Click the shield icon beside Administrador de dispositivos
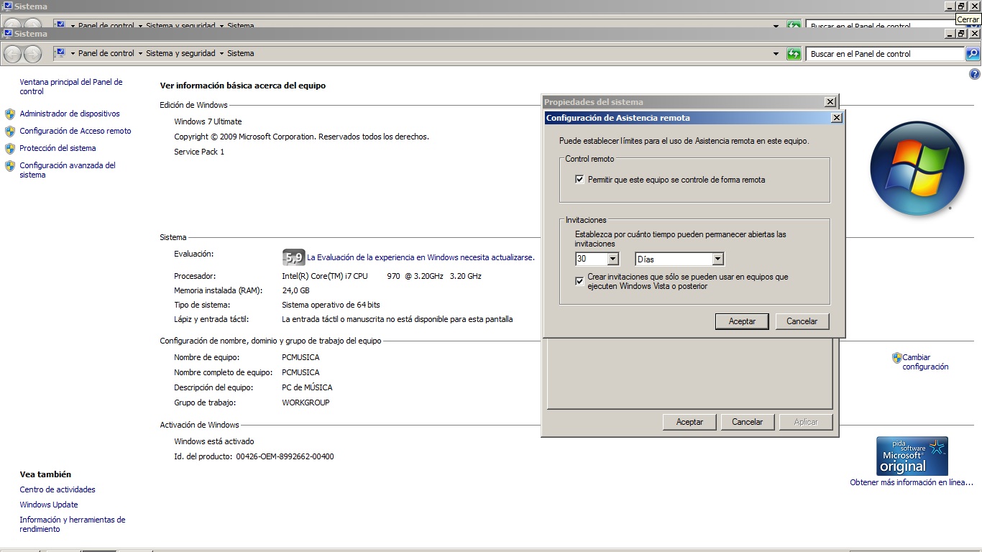Viewport: 982px width, 552px height. click(10, 114)
